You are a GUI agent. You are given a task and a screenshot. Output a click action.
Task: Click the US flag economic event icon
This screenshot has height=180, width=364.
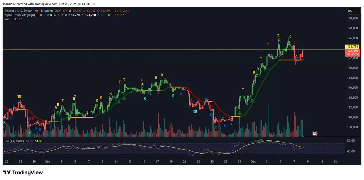pos(315,133)
